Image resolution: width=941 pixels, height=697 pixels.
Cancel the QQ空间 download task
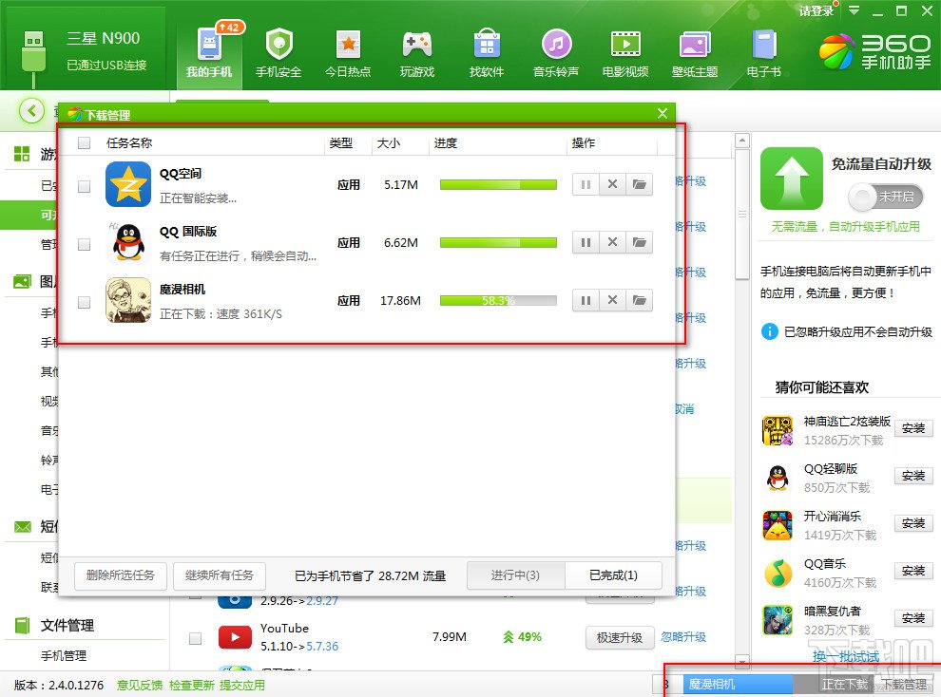612,184
